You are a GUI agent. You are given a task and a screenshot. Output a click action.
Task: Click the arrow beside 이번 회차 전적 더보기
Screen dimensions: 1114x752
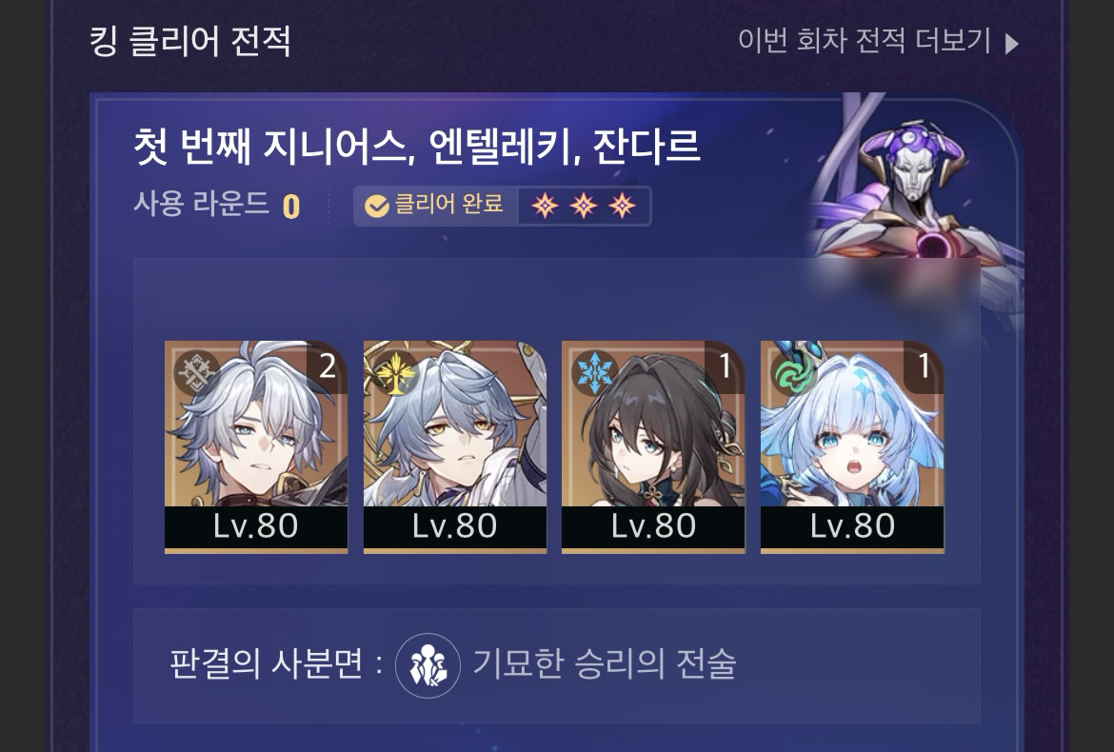coord(1012,44)
